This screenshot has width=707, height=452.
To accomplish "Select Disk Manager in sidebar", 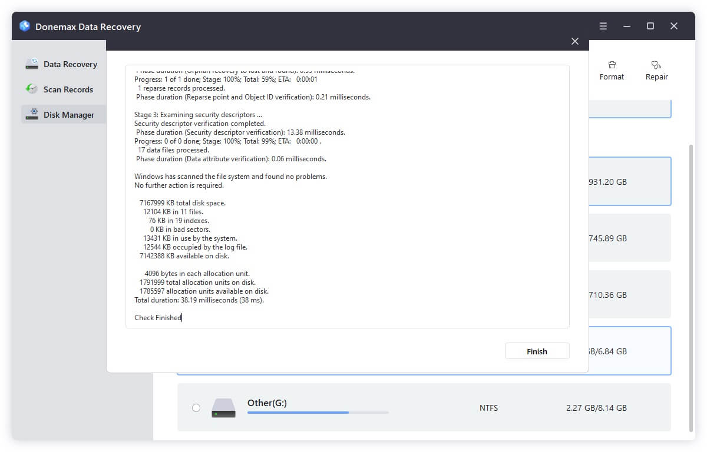I will click(x=64, y=115).
